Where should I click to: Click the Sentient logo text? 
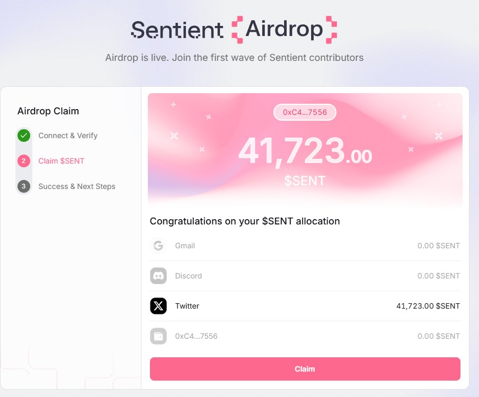point(177,30)
